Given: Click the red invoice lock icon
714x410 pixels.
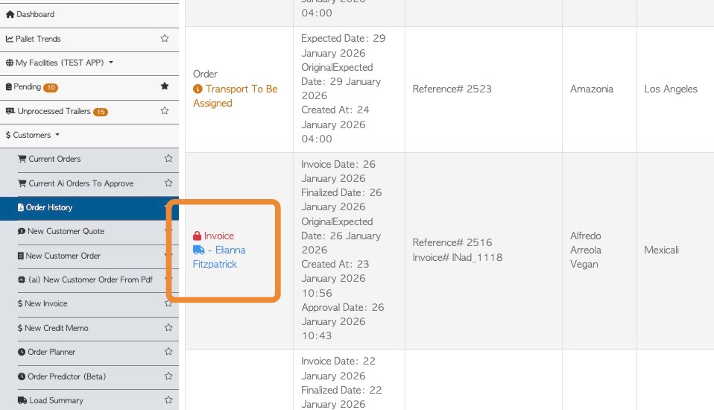Looking at the screenshot, I should [x=198, y=236].
